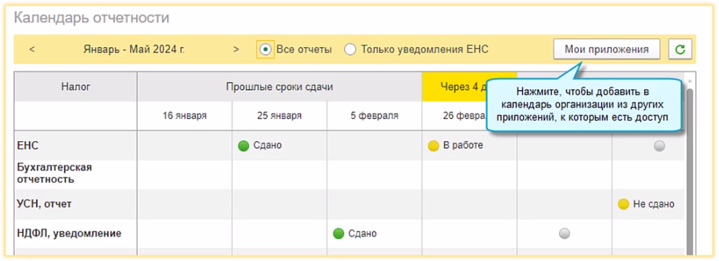Viewport: 719px width, 261px height.
Task: Click the 25 января date column header
Action: point(279,116)
